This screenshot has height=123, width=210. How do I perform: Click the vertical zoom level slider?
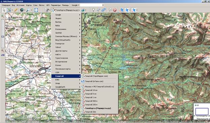3,33
